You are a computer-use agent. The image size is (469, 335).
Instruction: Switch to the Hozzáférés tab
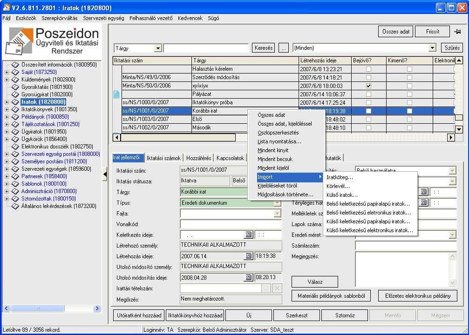click(198, 158)
